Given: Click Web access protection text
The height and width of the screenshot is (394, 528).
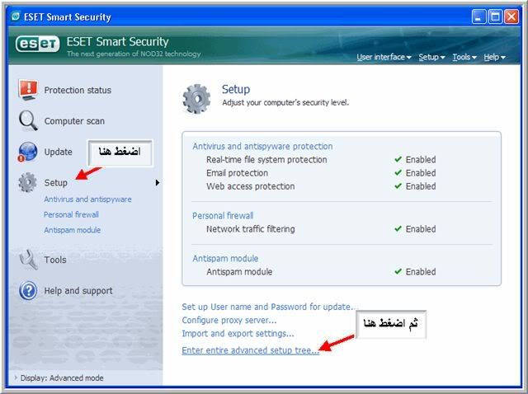Looking at the screenshot, I should tap(251, 186).
